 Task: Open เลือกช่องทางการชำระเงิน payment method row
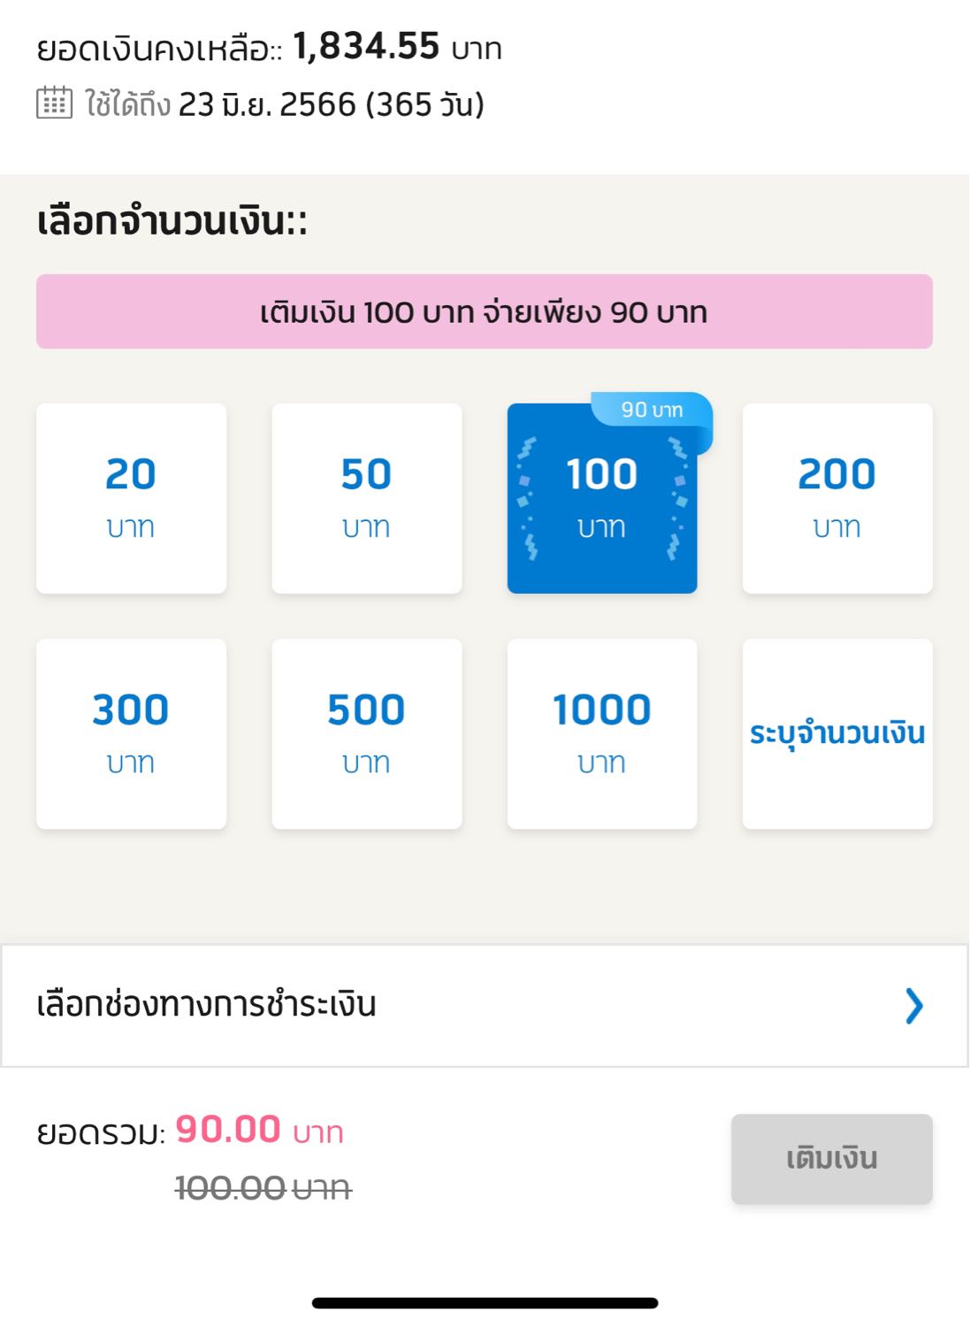coord(485,1006)
